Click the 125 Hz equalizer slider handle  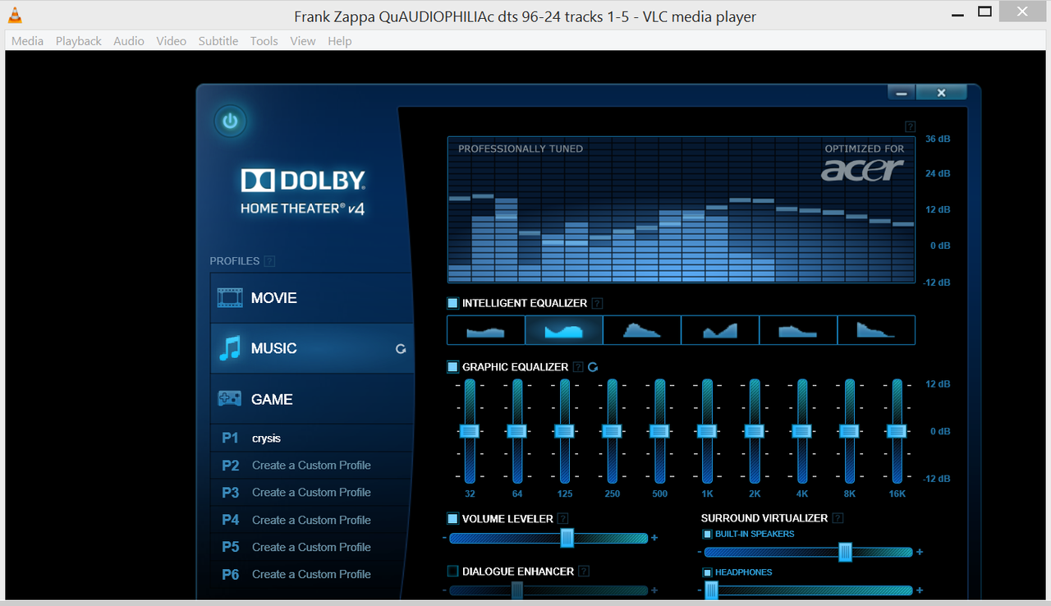click(564, 431)
